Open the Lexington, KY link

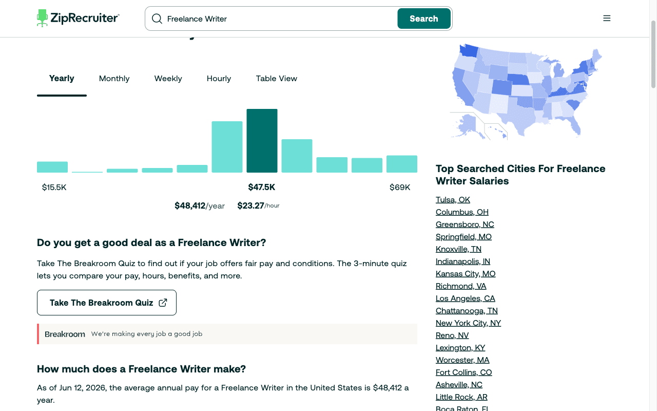(x=460, y=347)
